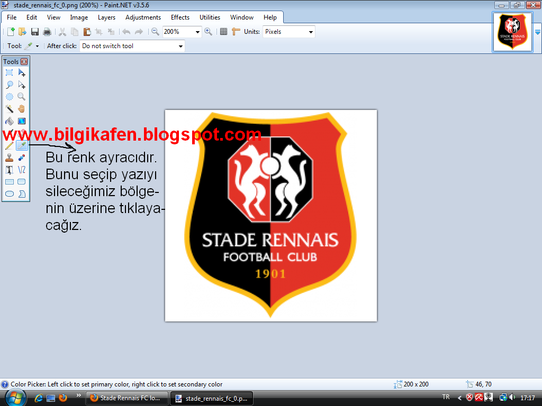542x406 pixels.
Task: Zoom in with the plus magnifier
Action: click(208, 32)
